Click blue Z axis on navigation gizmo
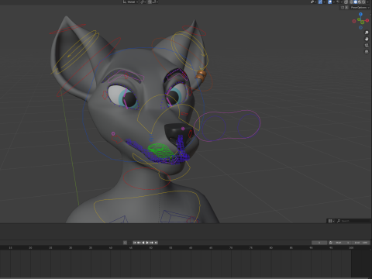The height and width of the screenshot is (279, 372). pos(360,14)
